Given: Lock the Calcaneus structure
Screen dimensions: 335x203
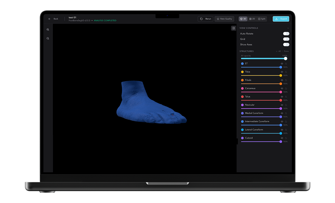Looking at the screenshot, I should tap(286, 88).
